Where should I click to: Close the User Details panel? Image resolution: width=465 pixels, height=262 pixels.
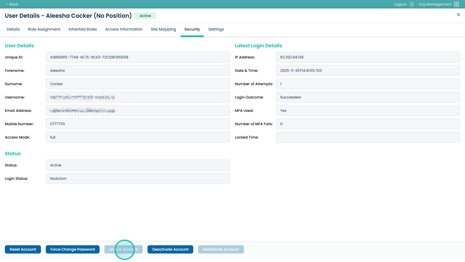[x=458, y=15]
